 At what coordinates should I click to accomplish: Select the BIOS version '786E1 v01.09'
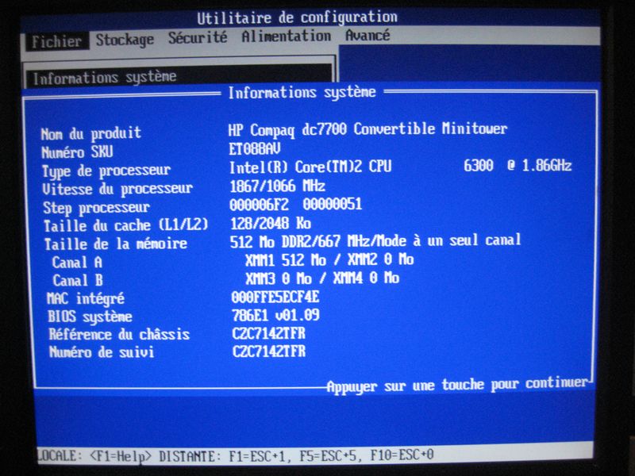275,315
